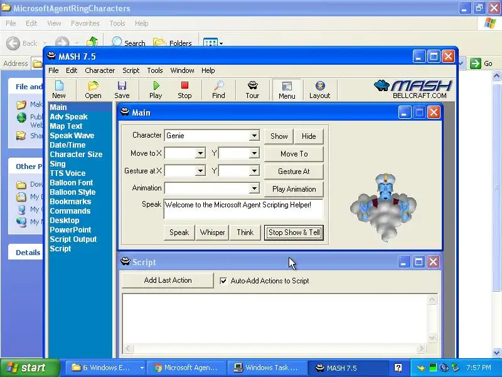Open the Character menu
Viewport: 502px width, 377px height.
point(100,70)
